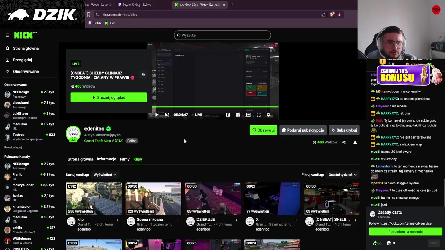The image size is (445, 250).
Task: Select the Klipy tab
Action: [138, 159]
